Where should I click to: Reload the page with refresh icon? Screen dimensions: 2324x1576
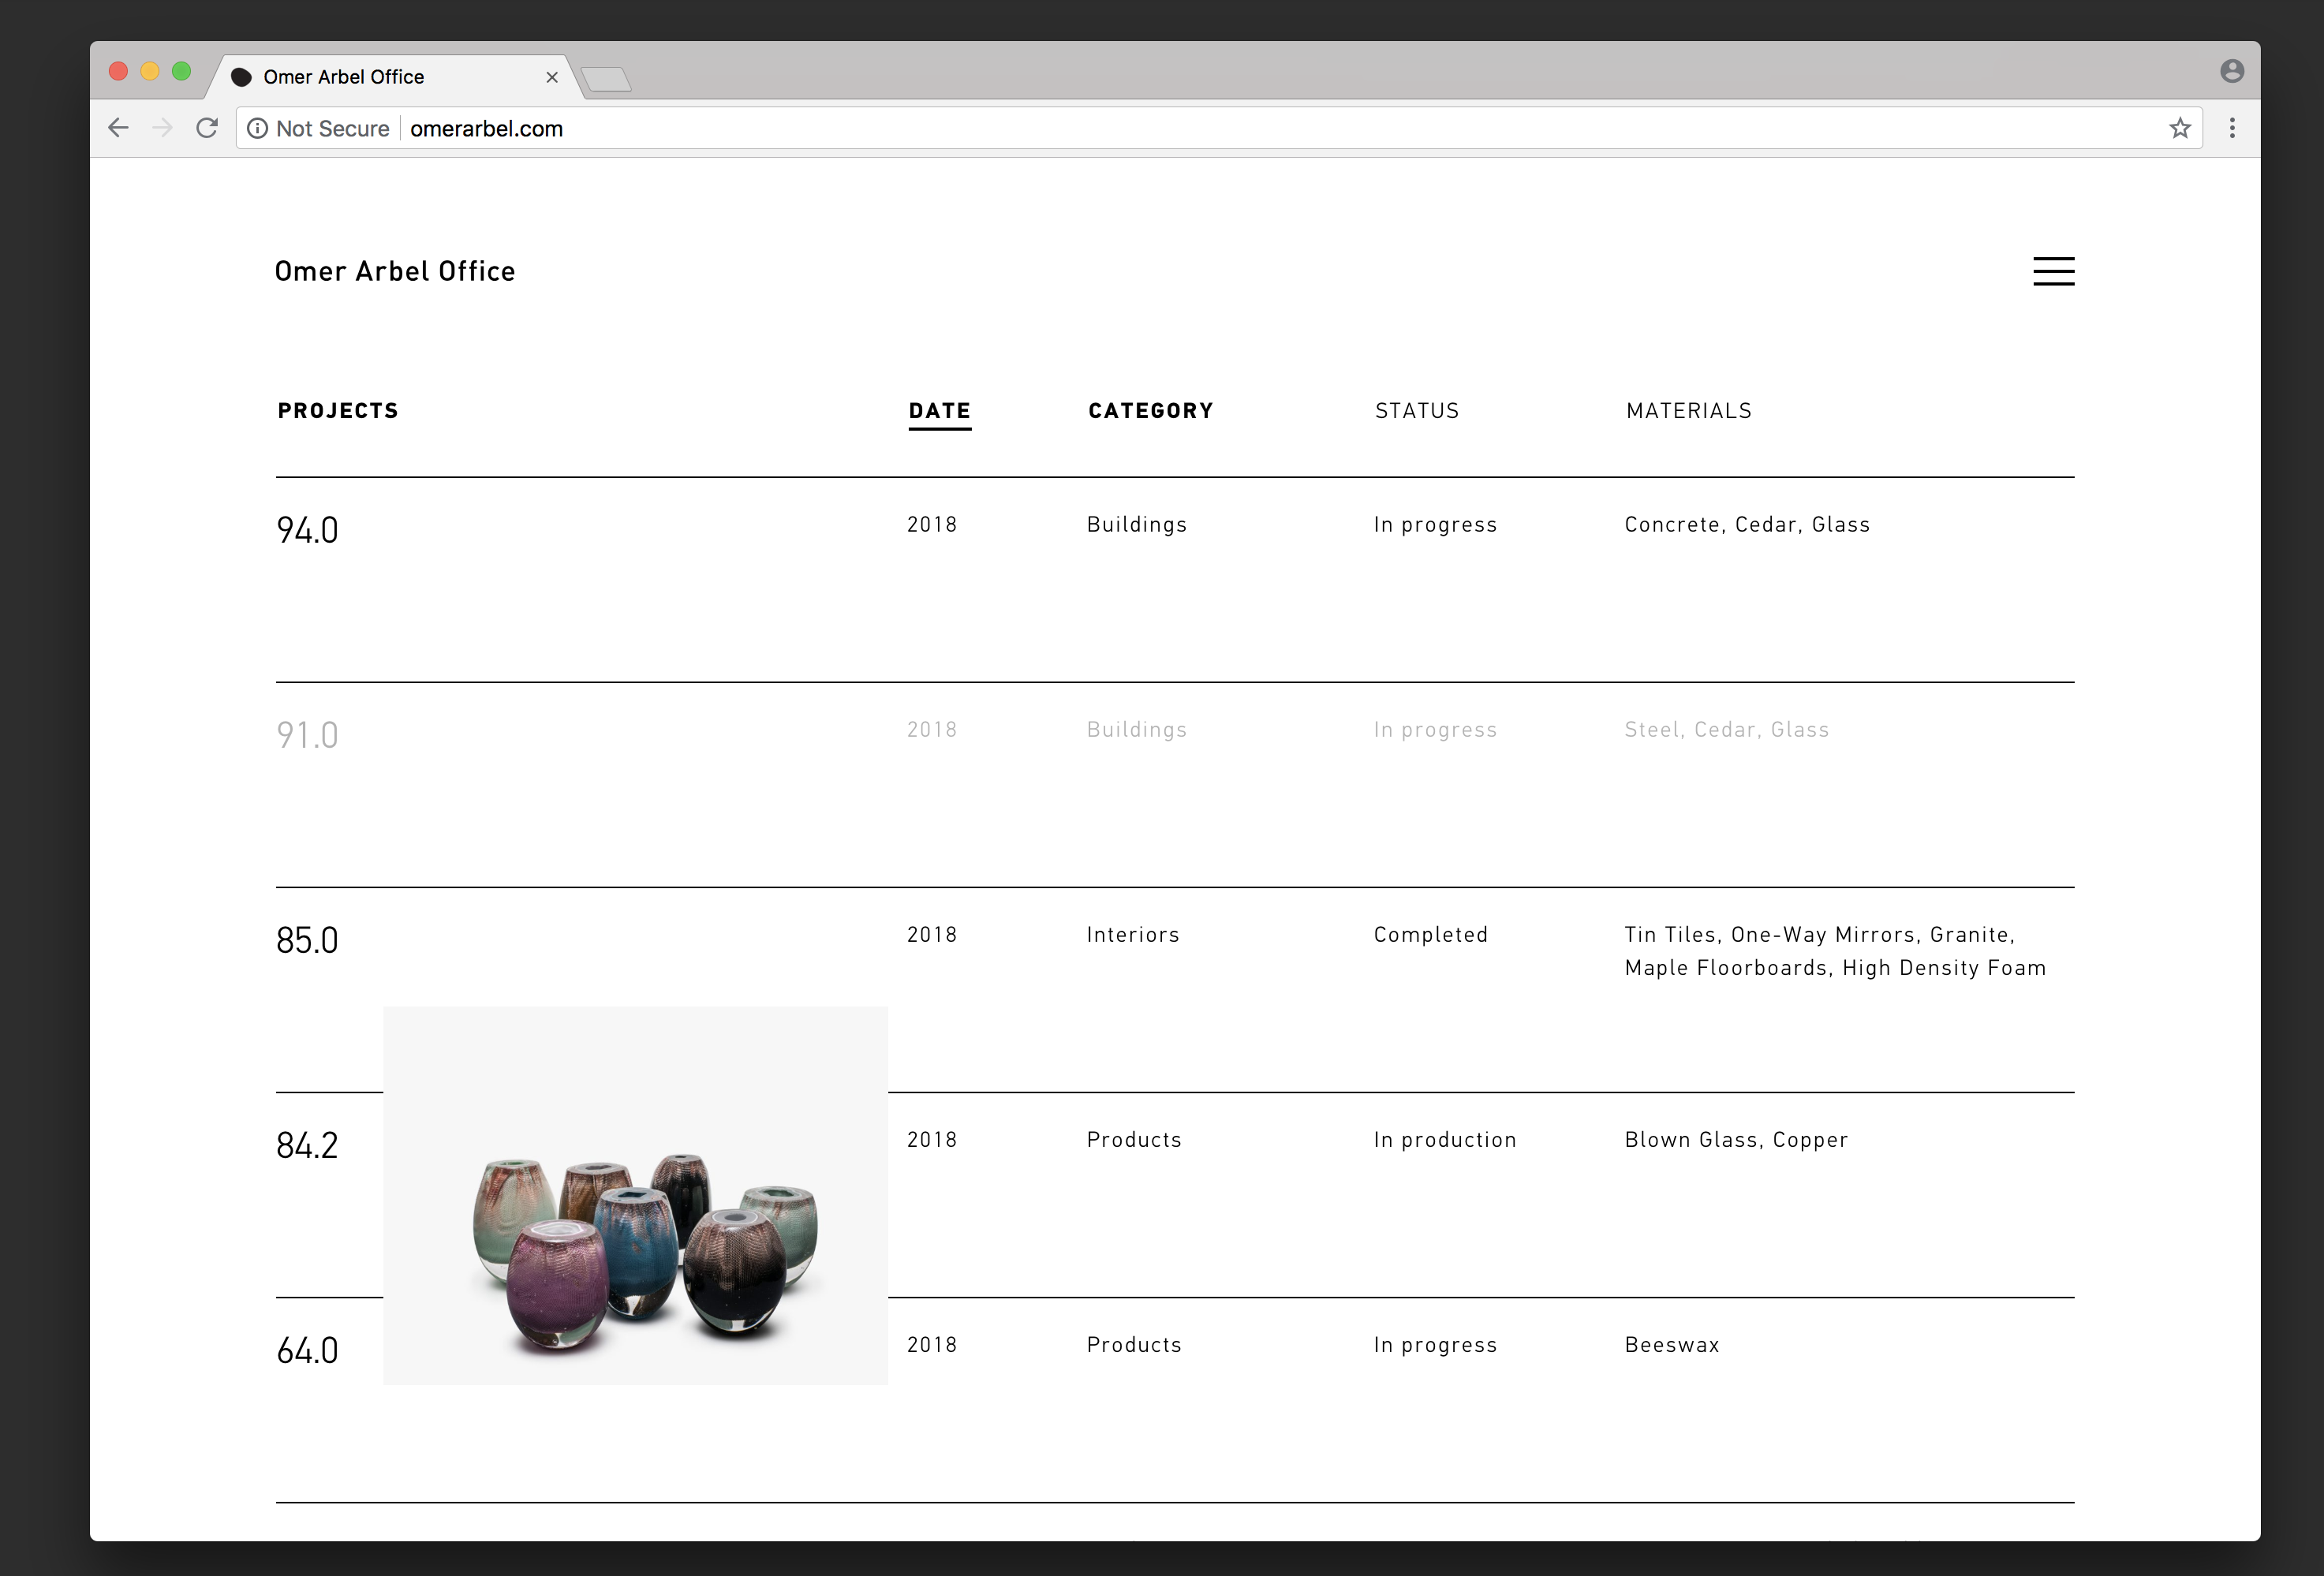click(207, 128)
